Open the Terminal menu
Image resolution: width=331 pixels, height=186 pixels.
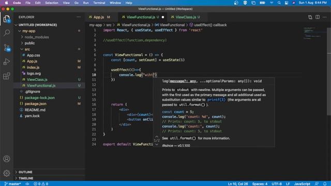tap(99, 3)
